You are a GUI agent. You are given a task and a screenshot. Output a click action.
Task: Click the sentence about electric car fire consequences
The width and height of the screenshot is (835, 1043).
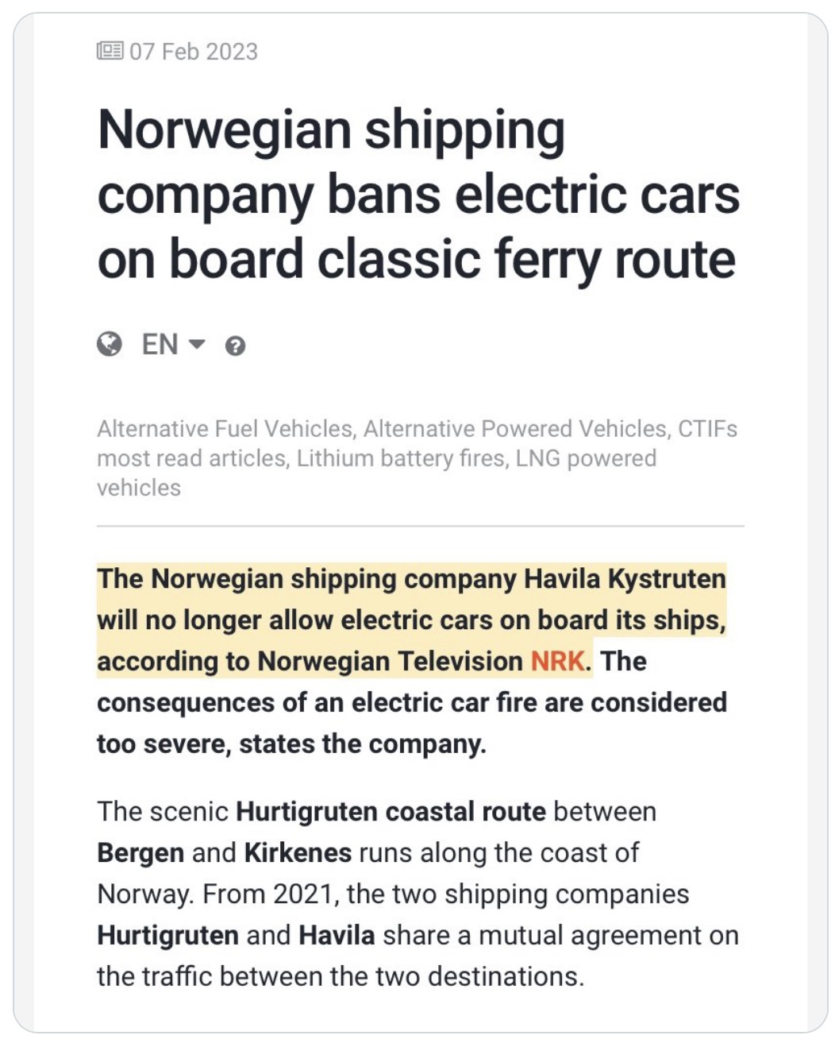tap(412, 702)
